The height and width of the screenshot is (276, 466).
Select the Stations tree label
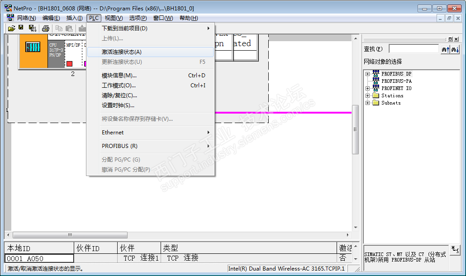click(x=392, y=95)
